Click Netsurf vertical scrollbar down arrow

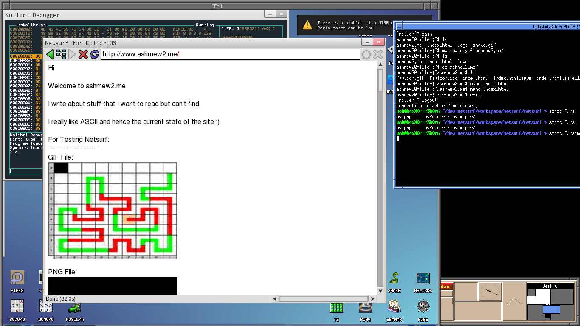pos(380,291)
